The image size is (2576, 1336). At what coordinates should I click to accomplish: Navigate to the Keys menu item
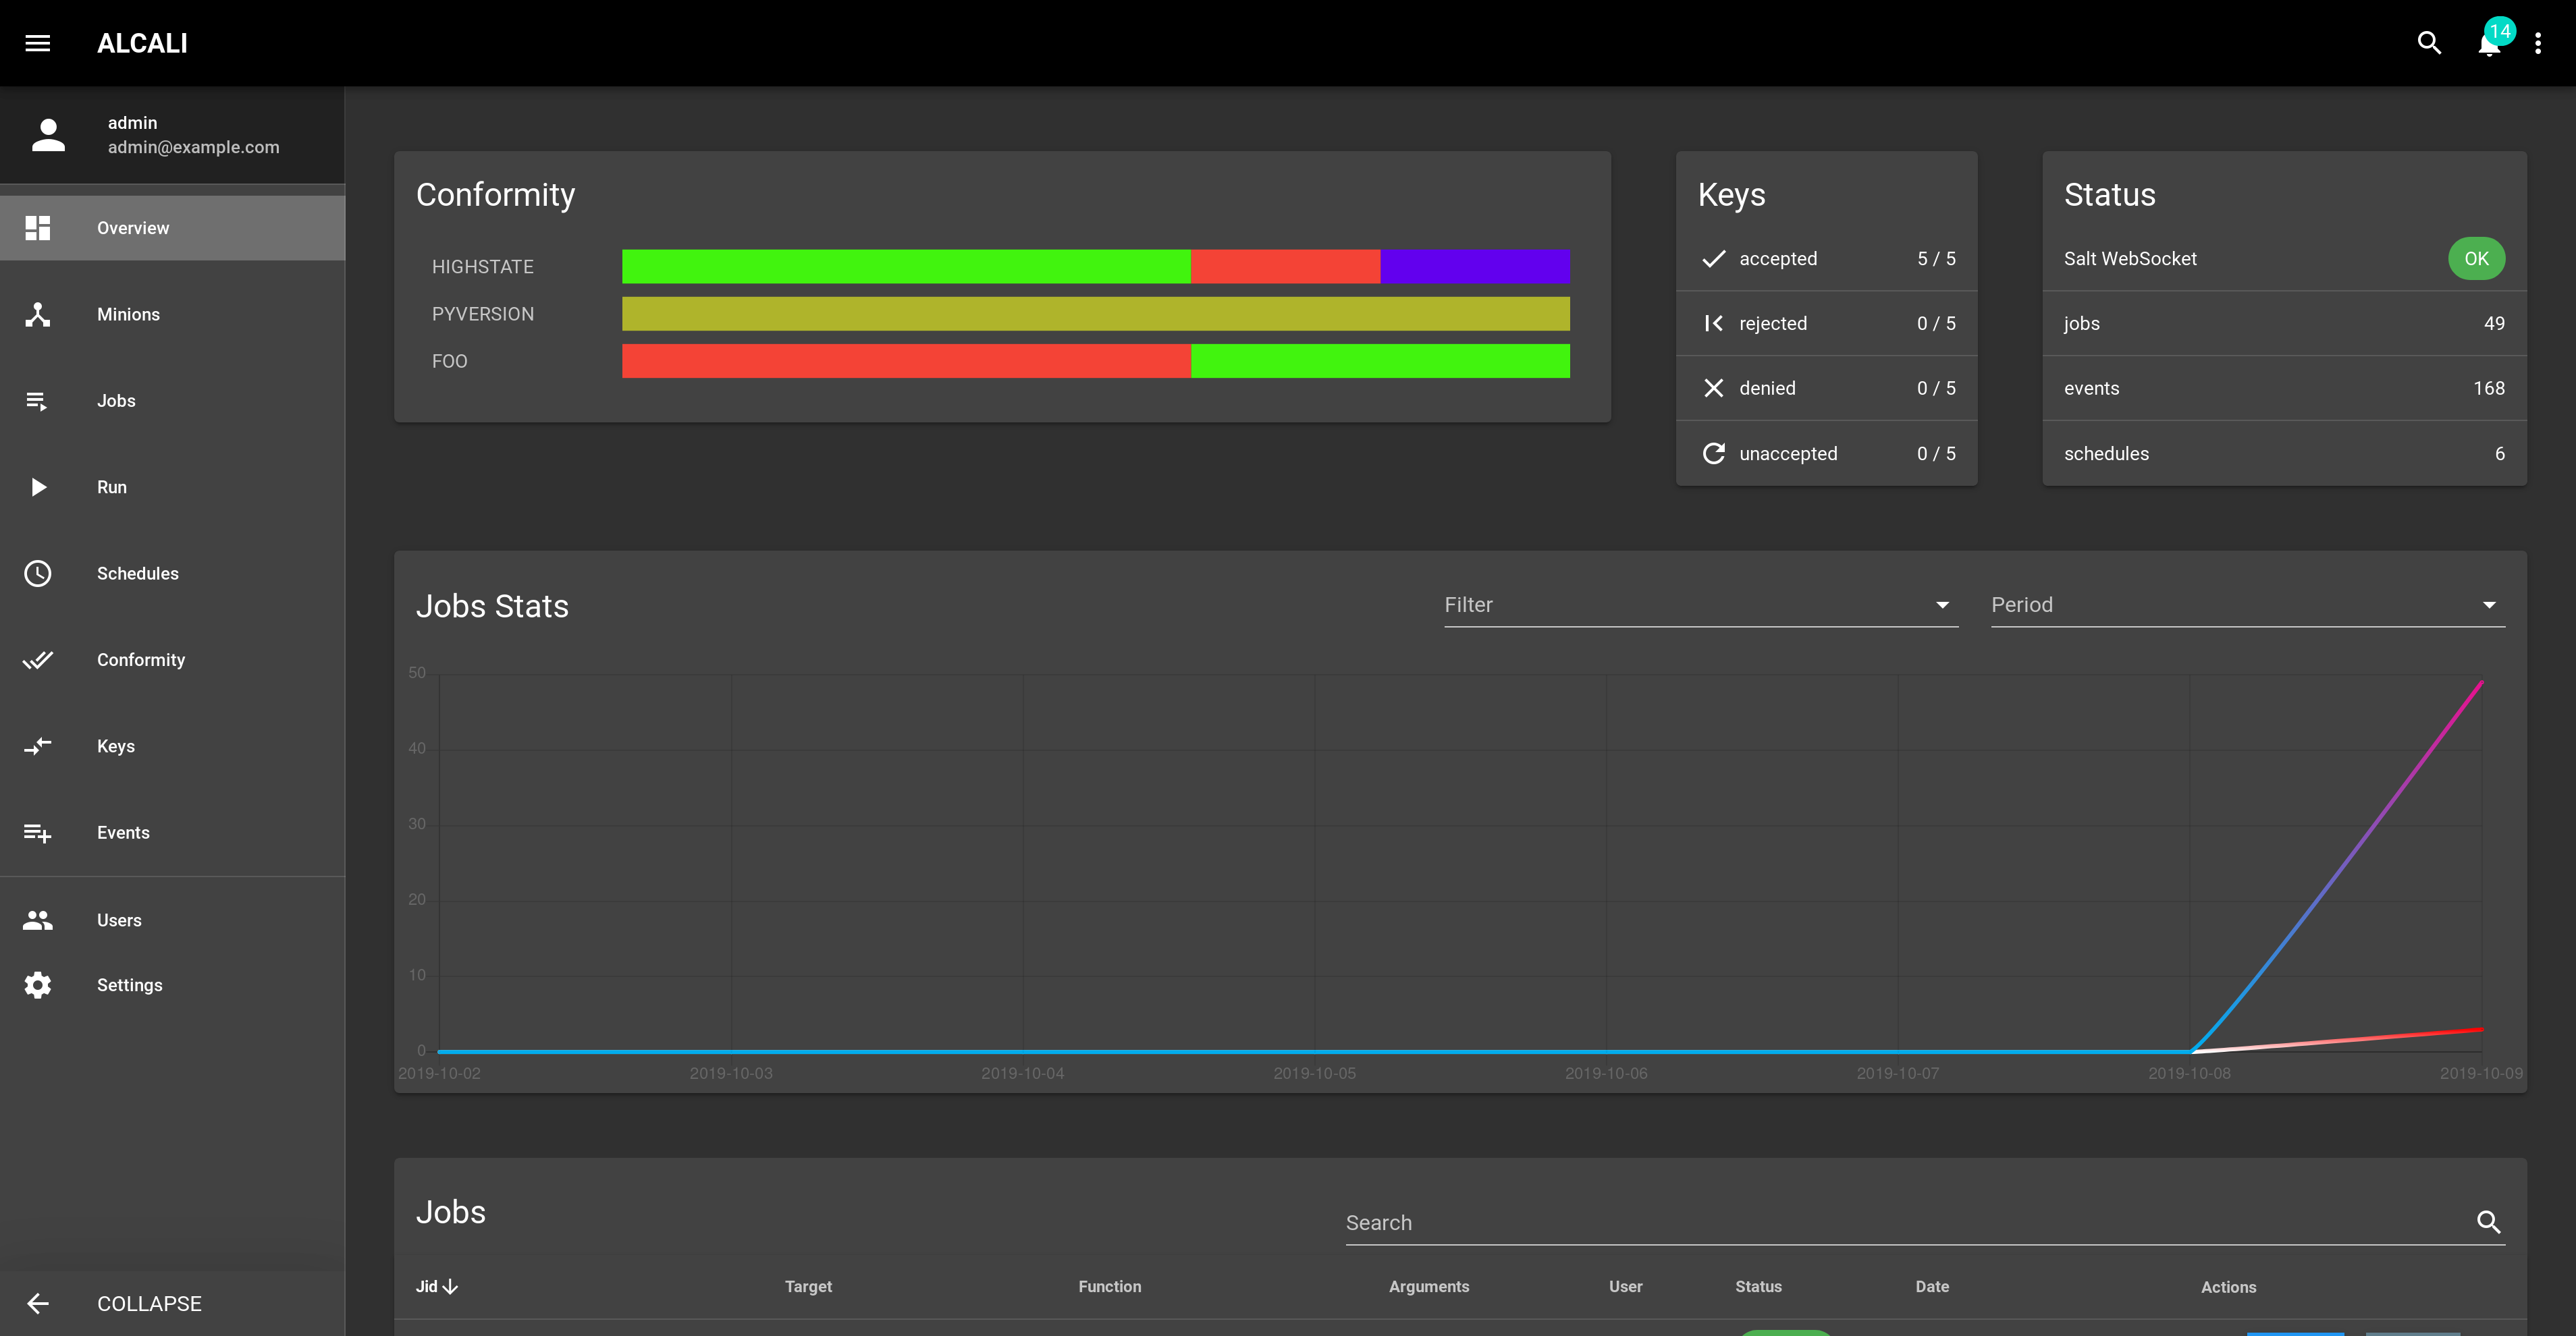tap(116, 746)
